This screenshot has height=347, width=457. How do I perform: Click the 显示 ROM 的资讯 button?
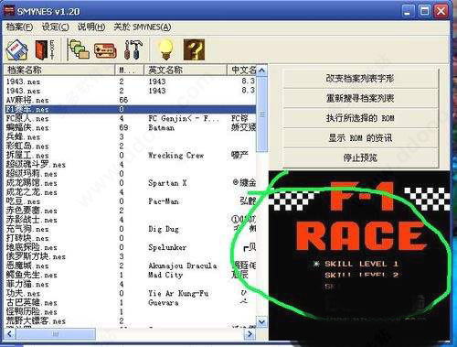(360, 138)
